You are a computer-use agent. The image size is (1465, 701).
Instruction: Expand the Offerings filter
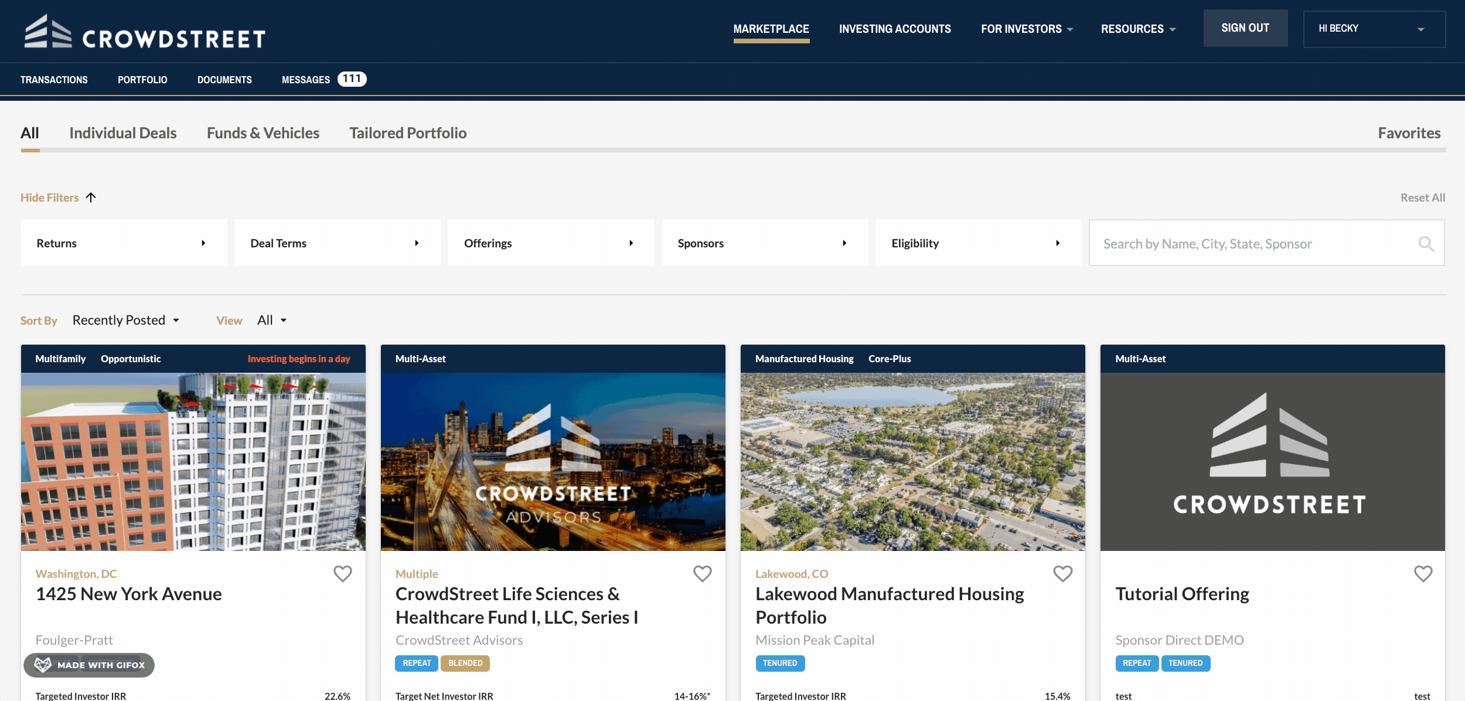click(x=551, y=243)
